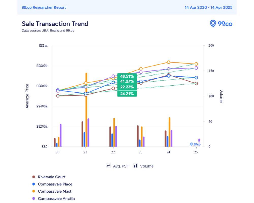Click the Avg. PSF line chart icon
254x203 pixels.
[108, 166]
